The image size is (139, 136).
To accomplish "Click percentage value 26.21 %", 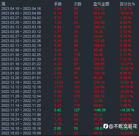I will click(x=126, y=96).
